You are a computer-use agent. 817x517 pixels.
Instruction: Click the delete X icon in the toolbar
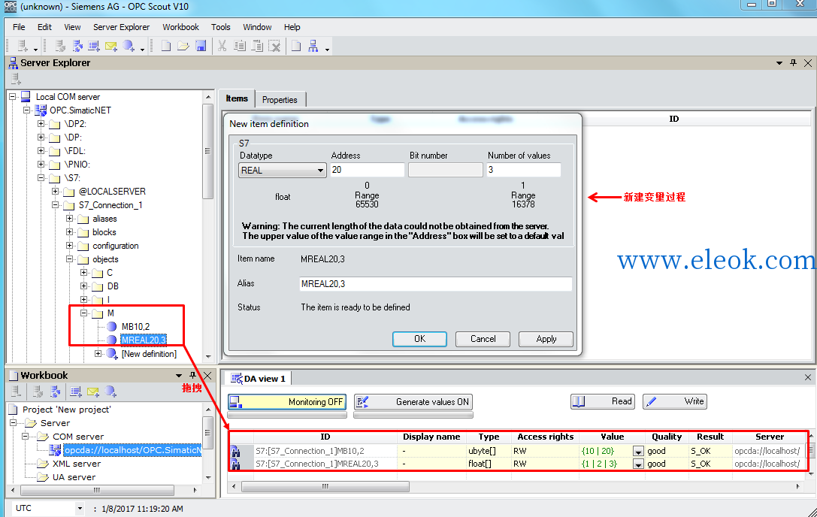(x=274, y=46)
